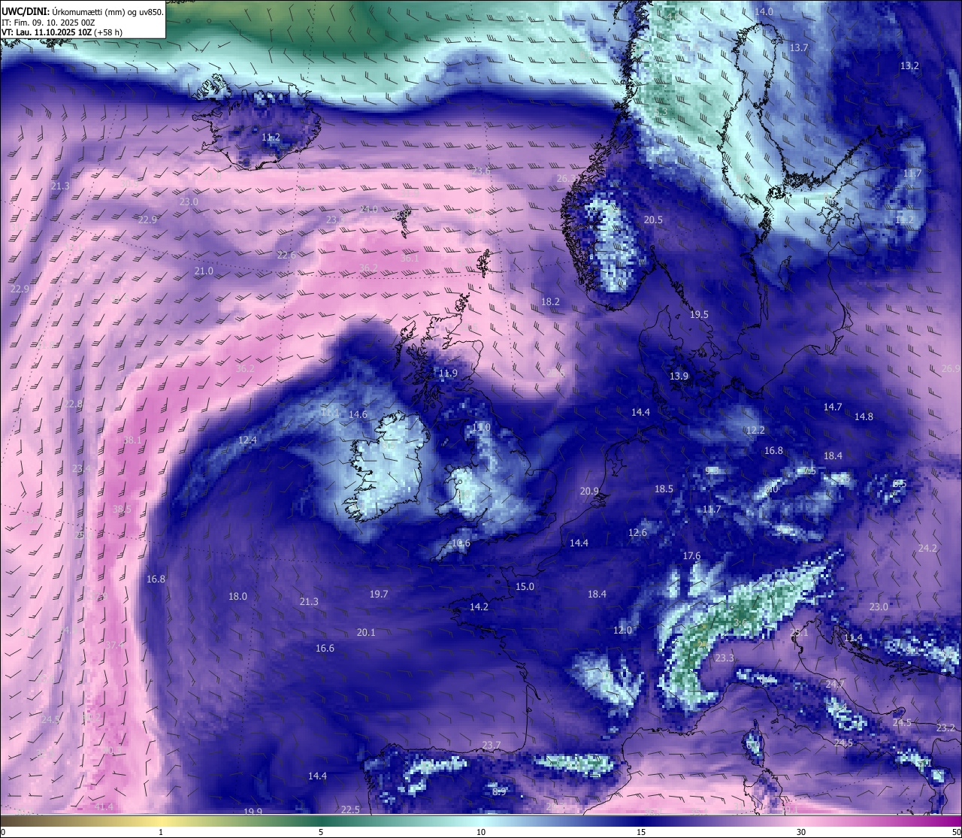Click the 23.2 value at lower right
The image size is (962, 838).
[945, 728]
